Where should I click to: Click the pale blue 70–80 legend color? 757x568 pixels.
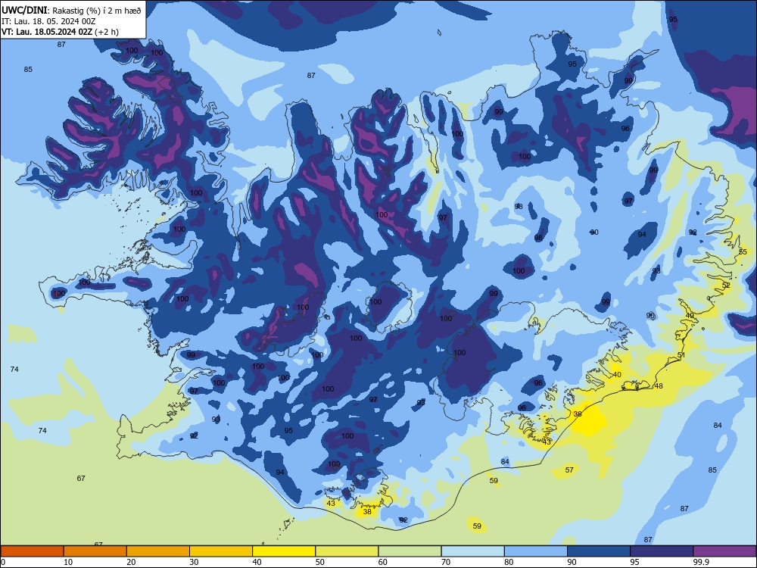pyautogui.click(x=472, y=551)
